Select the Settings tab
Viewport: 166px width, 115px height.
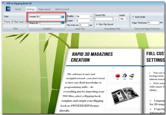coord(31,9)
